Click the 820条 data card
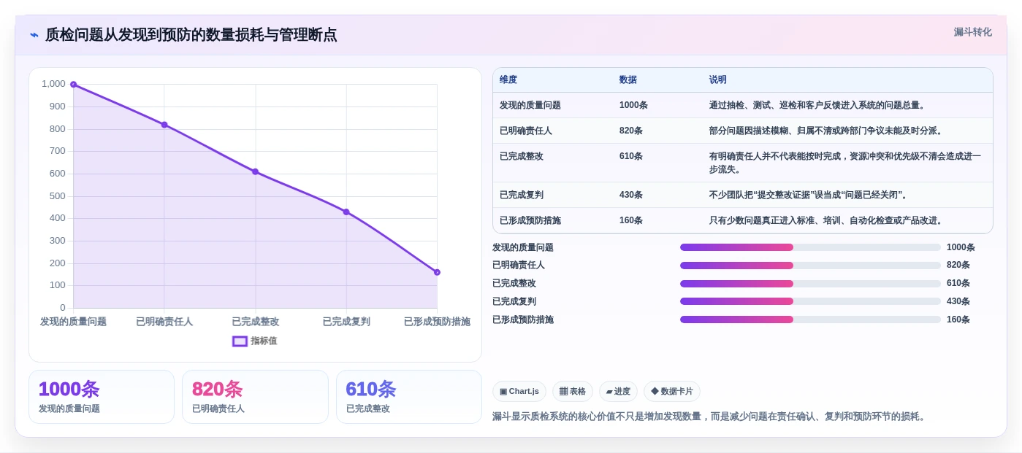Screen dimensions: 1022x453 point(255,397)
